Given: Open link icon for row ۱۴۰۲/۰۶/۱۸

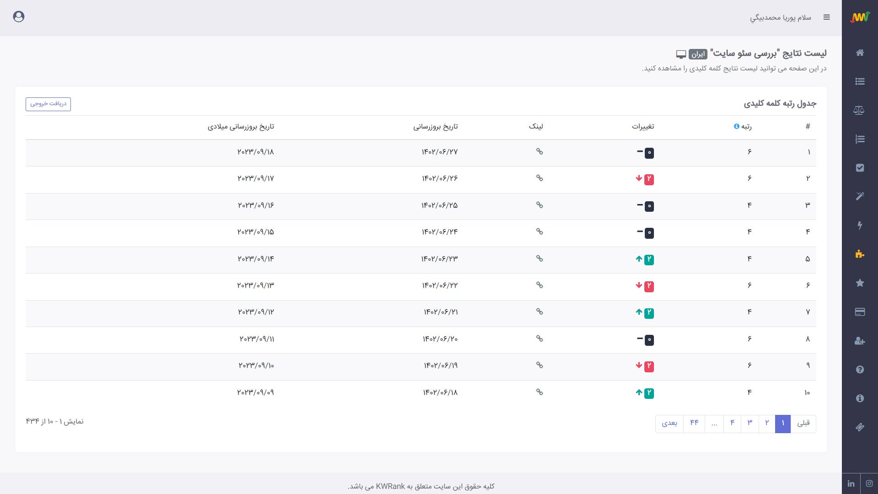Looking at the screenshot, I should 540,392.
